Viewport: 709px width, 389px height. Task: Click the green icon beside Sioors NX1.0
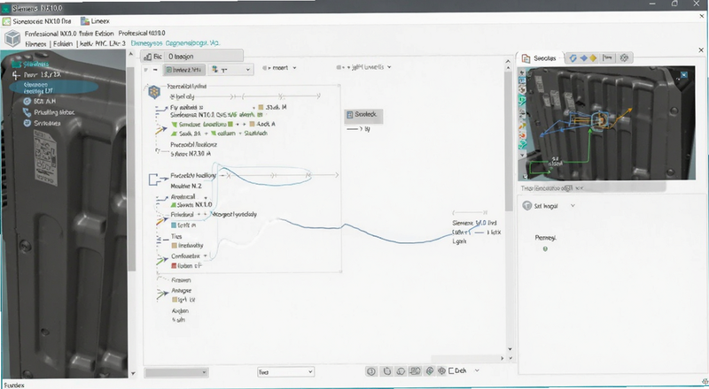click(174, 205)
